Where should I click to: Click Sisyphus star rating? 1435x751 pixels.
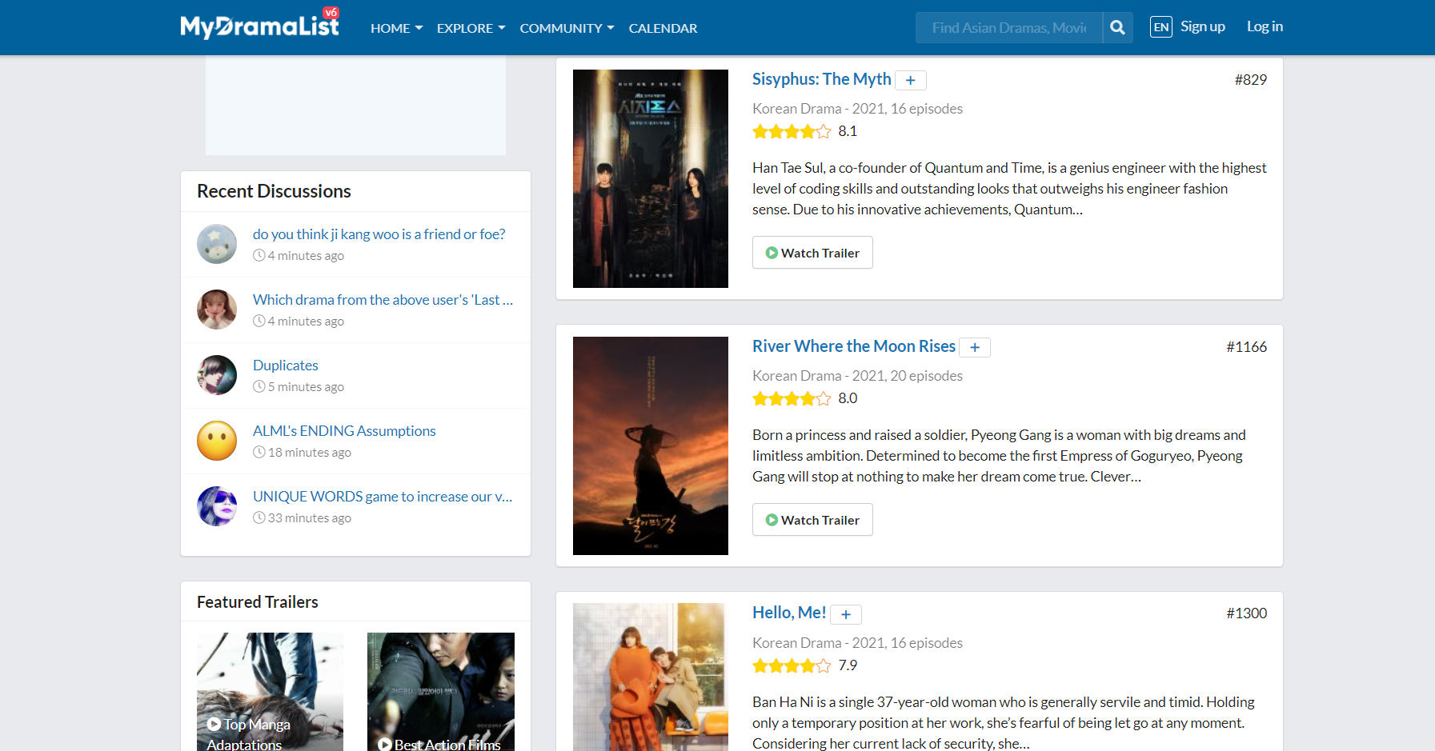point(792,131)
